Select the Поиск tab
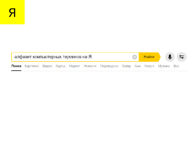Viewport: 194px width, 145px height. coord(16,66)
